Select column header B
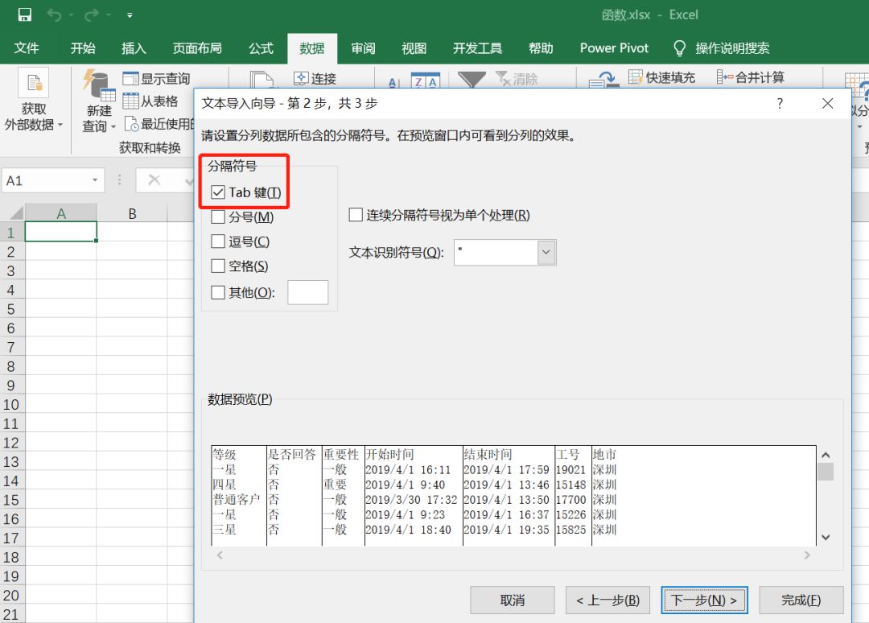This screenshot has height=623, width=869. (x=132, y=213)
